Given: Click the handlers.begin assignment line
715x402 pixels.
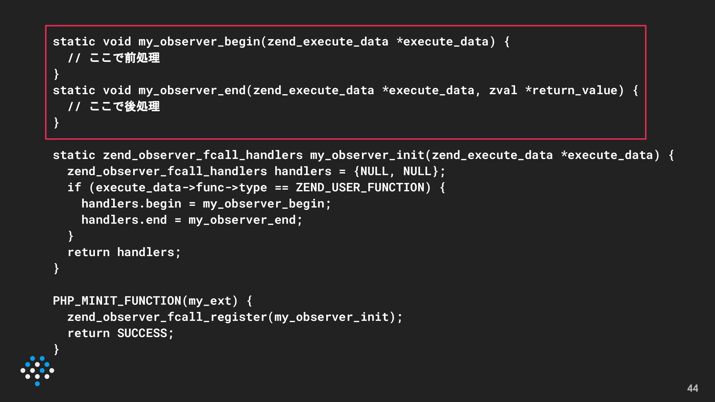Looking at the screenshot, I should click(206, 204).
